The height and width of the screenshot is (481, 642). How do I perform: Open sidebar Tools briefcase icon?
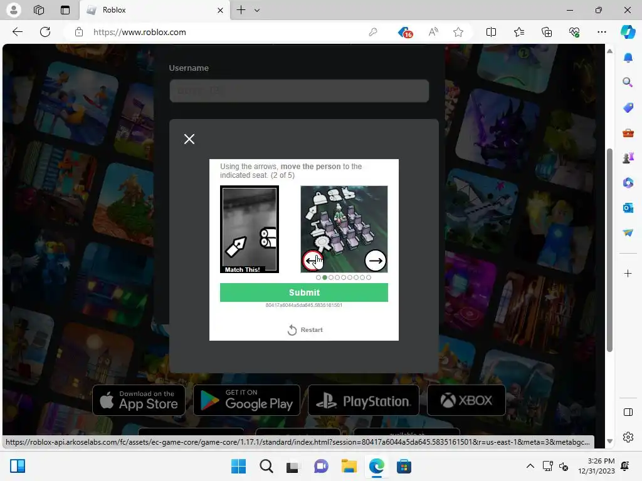coord(628,133)
